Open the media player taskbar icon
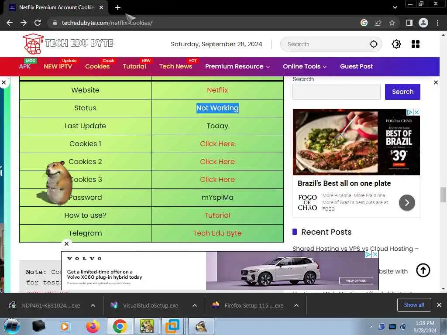447x335 pixels. coord(65,326)
